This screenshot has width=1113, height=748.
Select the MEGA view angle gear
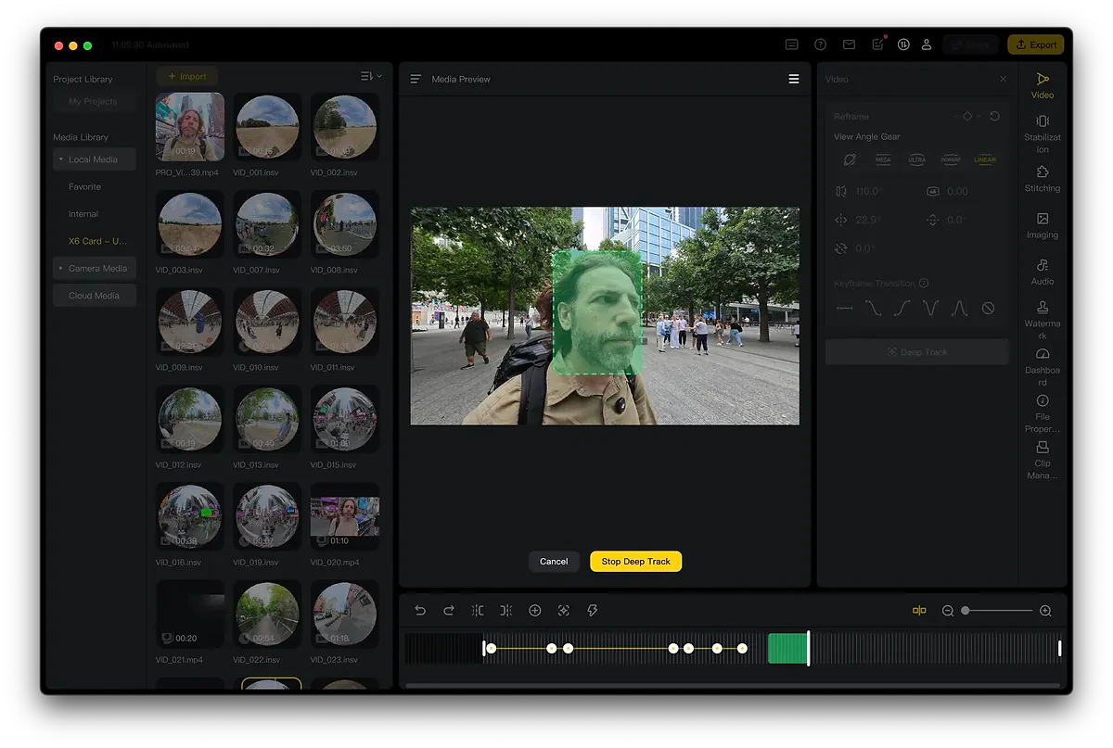coord(883,159)
